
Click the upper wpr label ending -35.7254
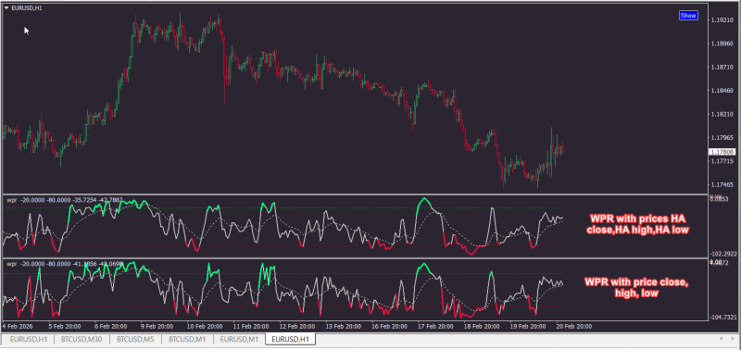tap(65, 200)
